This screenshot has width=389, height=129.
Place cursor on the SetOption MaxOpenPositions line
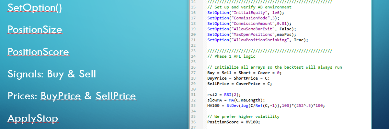pos(252,35)
